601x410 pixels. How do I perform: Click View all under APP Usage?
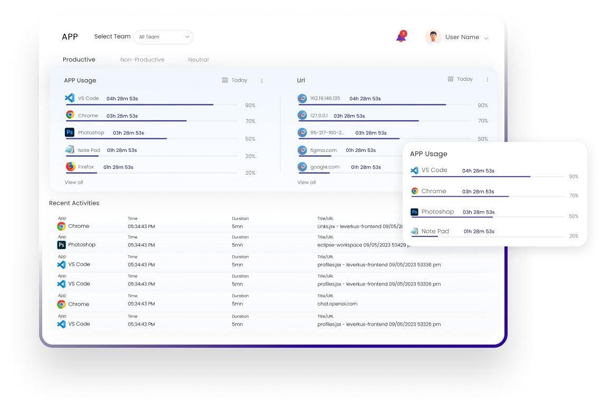click(73, 182)
